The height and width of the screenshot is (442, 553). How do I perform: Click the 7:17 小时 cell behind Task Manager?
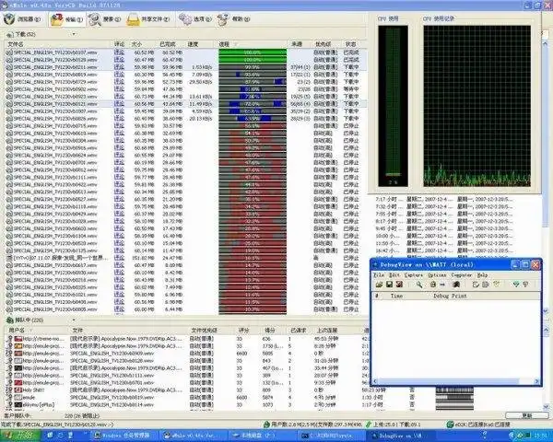click(389, 200)
